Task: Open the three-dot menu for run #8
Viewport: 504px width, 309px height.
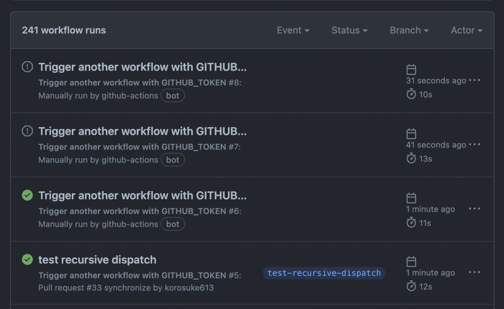Action: pos(475,80)
